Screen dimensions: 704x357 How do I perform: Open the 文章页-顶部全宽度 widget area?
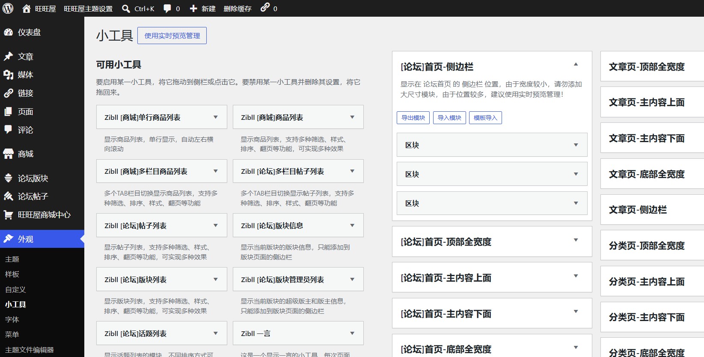click(x=652, y=66)
